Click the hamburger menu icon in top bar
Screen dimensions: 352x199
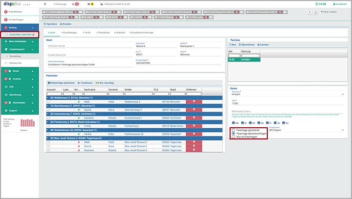45,4
